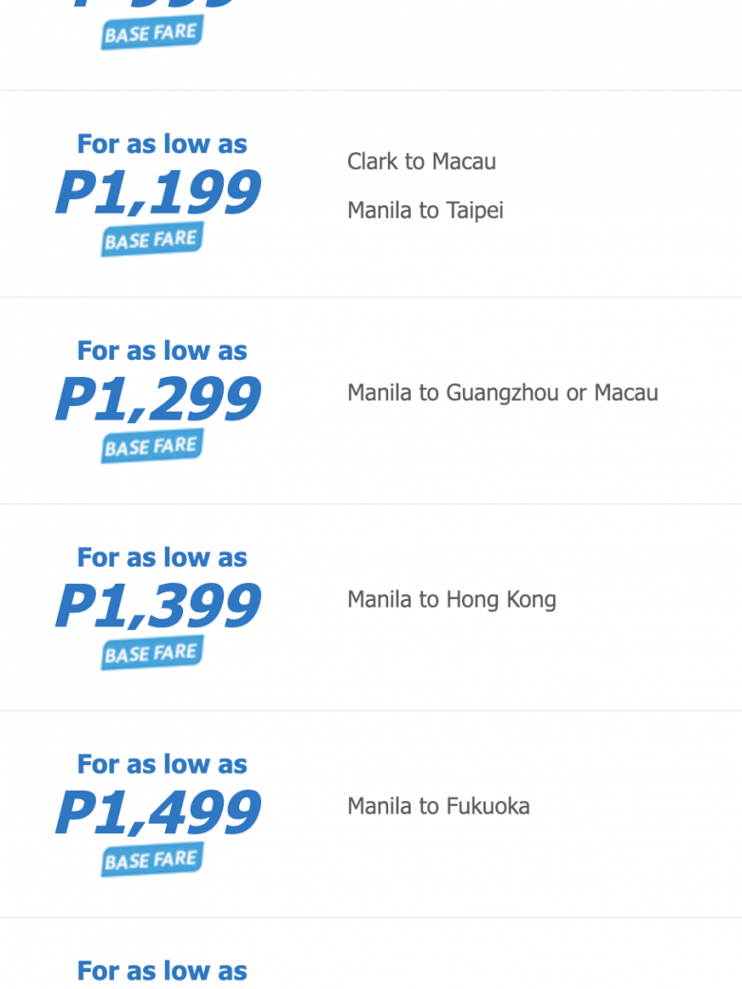Open the Clark to Macau route
Image resolution: width=742 pixels, height=989 pixels.
click(421, 161)
